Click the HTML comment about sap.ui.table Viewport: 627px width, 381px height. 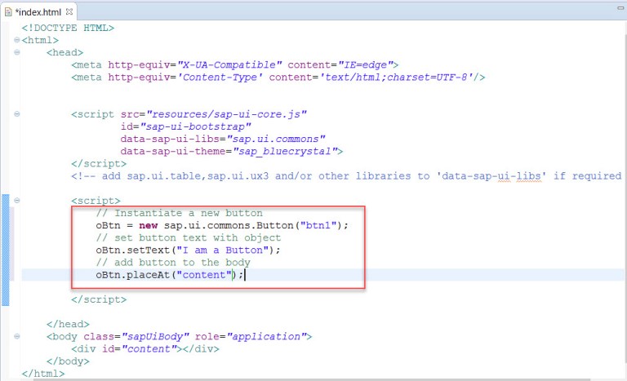click(x=346, y=176)
